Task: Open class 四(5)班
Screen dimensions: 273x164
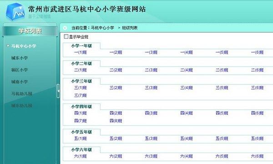Action: point(222,113)
